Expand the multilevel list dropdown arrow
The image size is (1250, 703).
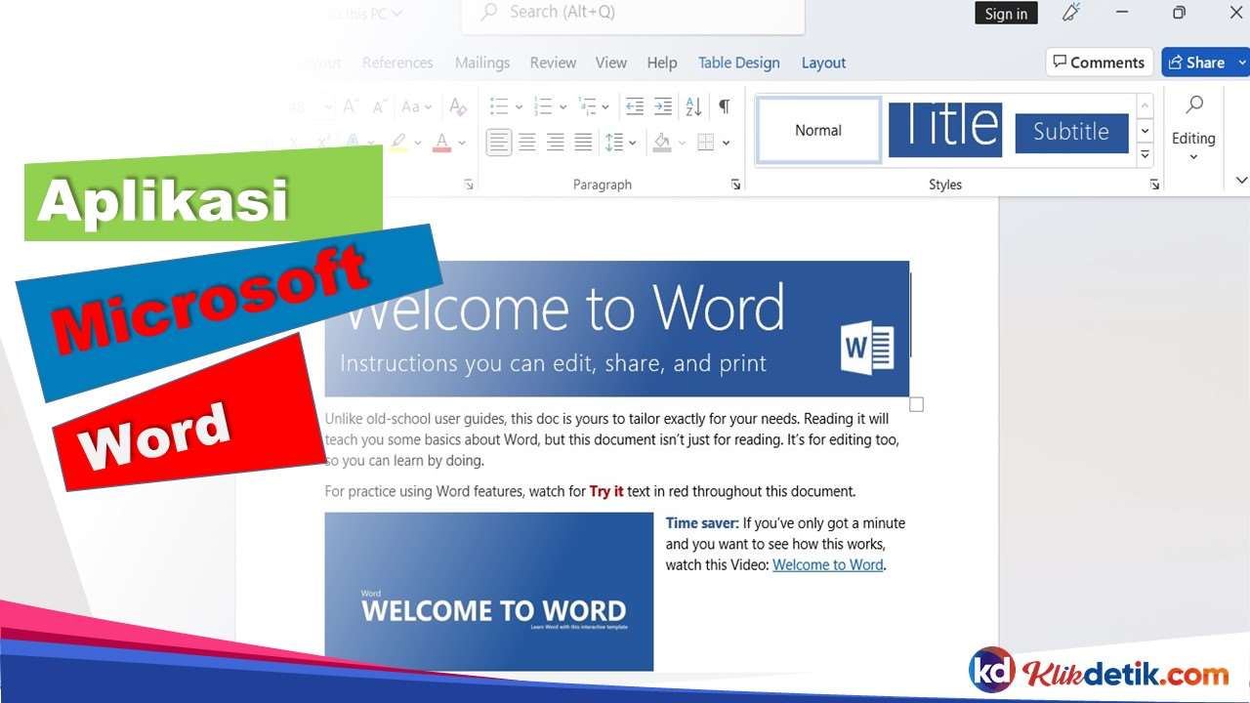[605, 107]
